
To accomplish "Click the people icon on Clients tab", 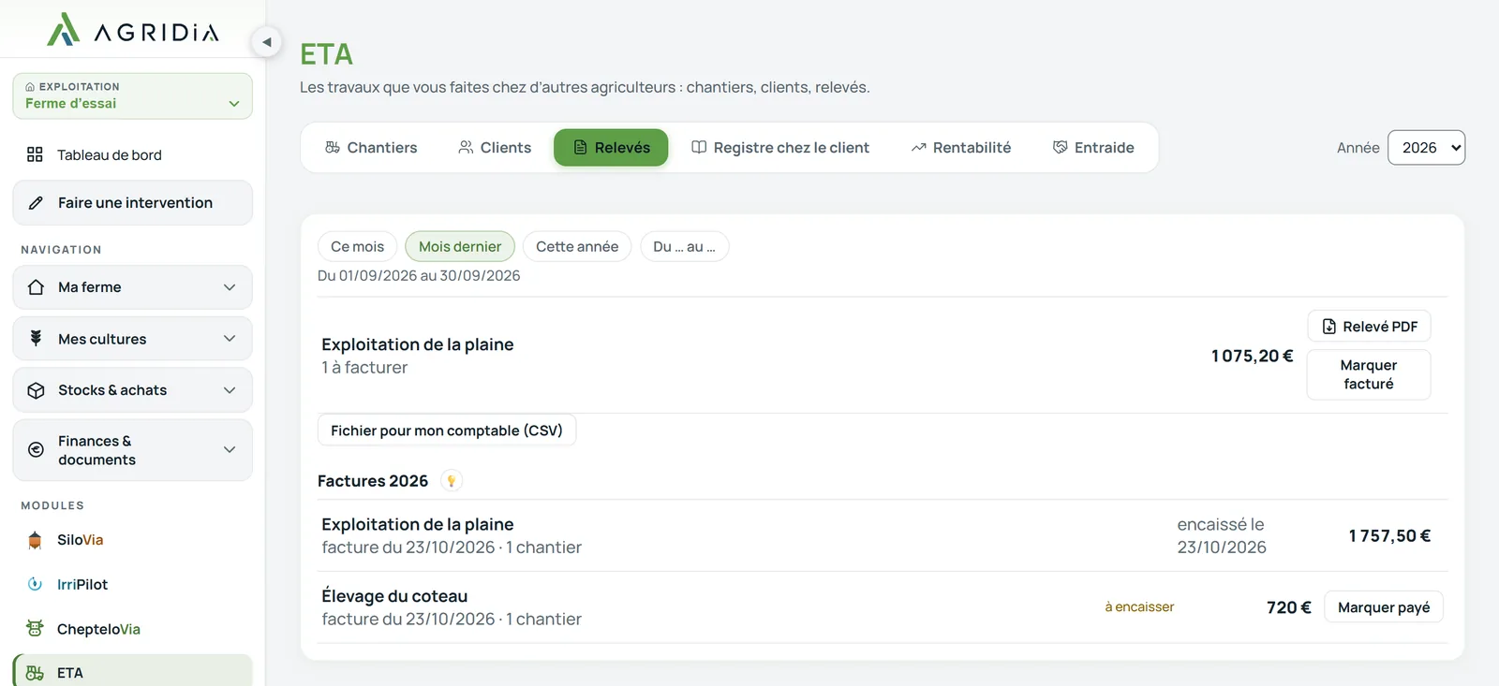I will click(x=466, y=148).
